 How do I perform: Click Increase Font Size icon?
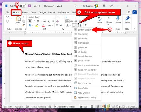coord(57,25)
